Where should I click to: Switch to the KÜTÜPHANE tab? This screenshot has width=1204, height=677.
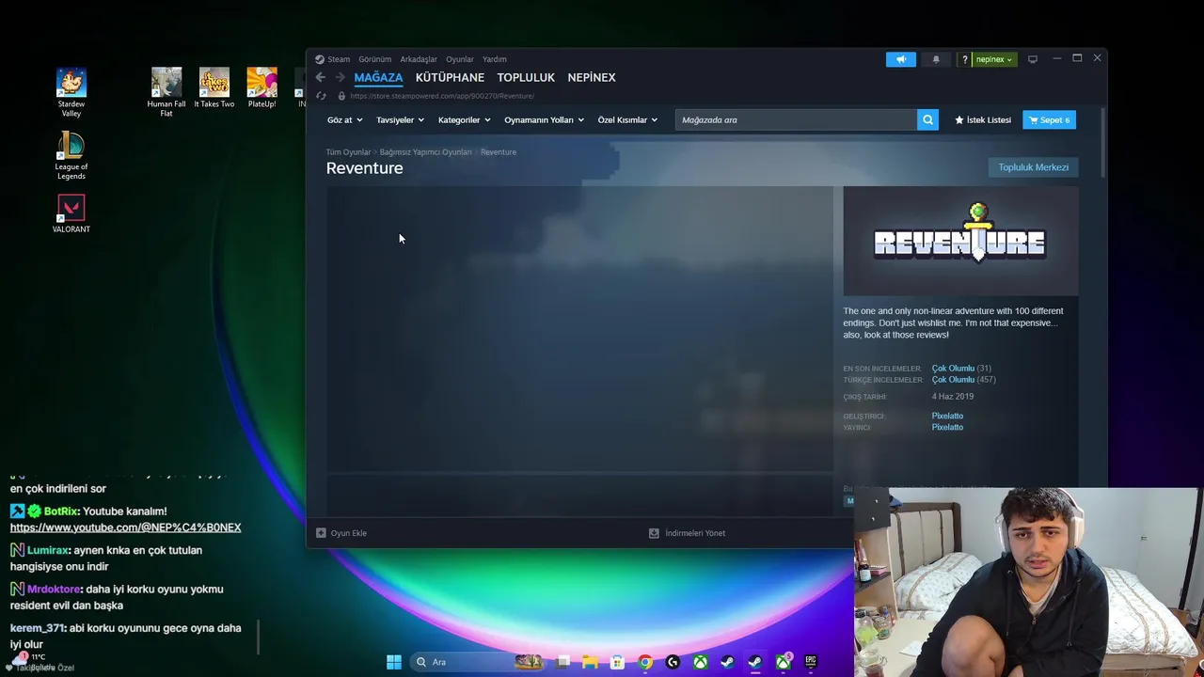[x=450, y=77]
